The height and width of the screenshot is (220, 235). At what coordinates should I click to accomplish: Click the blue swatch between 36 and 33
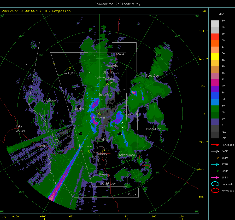(x=215, y=95)
